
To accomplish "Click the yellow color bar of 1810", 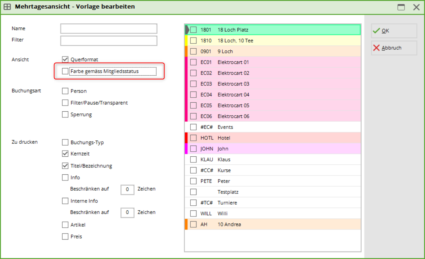I will pos(186,41).
